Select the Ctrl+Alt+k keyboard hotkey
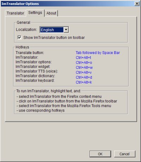 (84, 82)
